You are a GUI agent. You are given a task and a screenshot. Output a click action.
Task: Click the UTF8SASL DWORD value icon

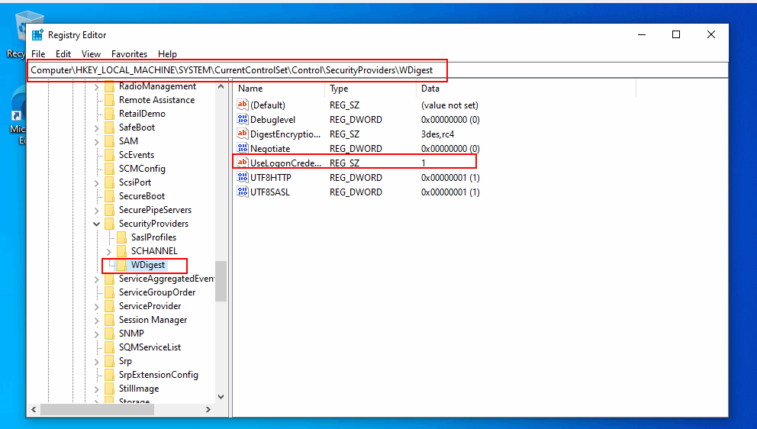coord(243,192)
